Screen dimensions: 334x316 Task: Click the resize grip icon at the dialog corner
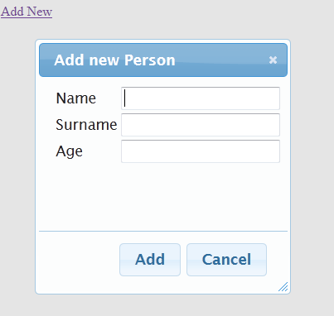pos(283,287)
